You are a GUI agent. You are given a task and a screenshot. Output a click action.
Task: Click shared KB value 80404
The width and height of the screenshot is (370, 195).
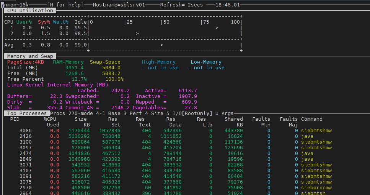click(235, 176)
